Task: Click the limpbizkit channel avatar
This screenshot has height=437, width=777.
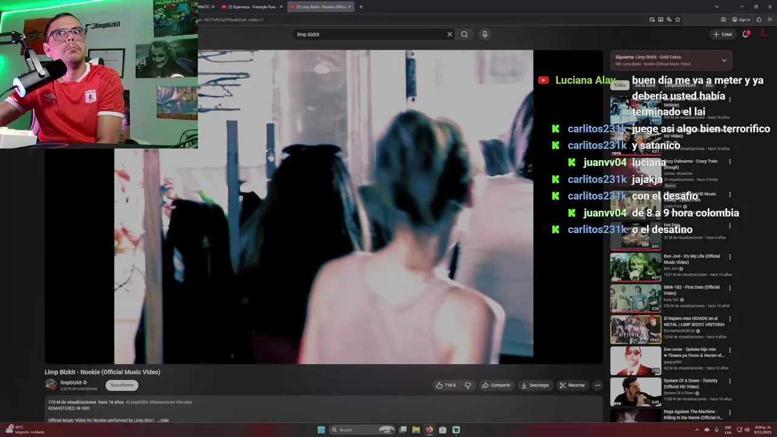Action: 50,385
